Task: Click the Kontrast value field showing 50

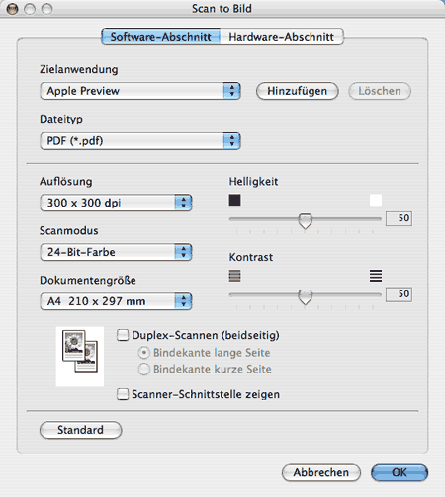Action: click(x=399, y=294)
